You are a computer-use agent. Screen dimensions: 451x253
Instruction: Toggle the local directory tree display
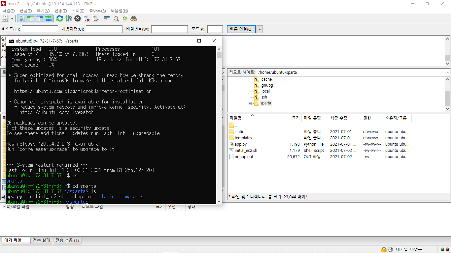tap(30, 18)
